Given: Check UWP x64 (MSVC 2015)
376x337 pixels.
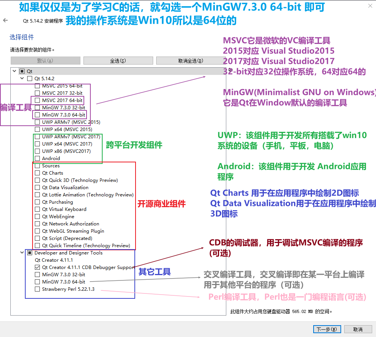Looking at the screenshot, I should tap(38, 129).
